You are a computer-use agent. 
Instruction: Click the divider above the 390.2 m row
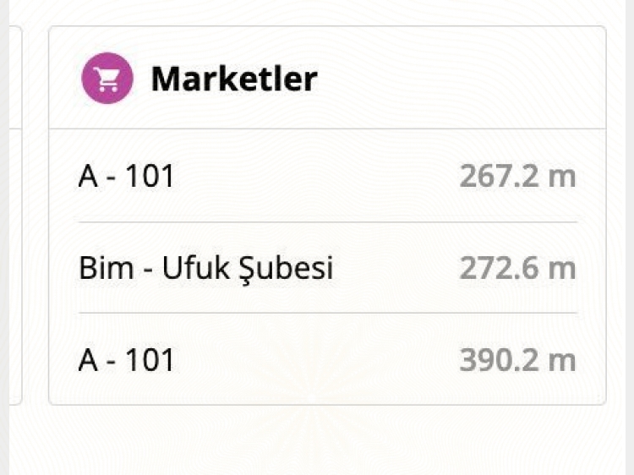coord(327,313)
